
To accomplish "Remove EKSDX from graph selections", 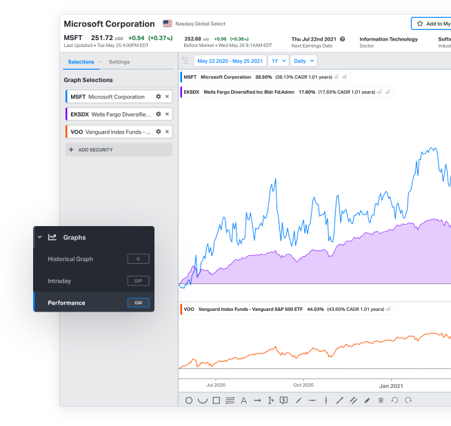I will (167, 114).
